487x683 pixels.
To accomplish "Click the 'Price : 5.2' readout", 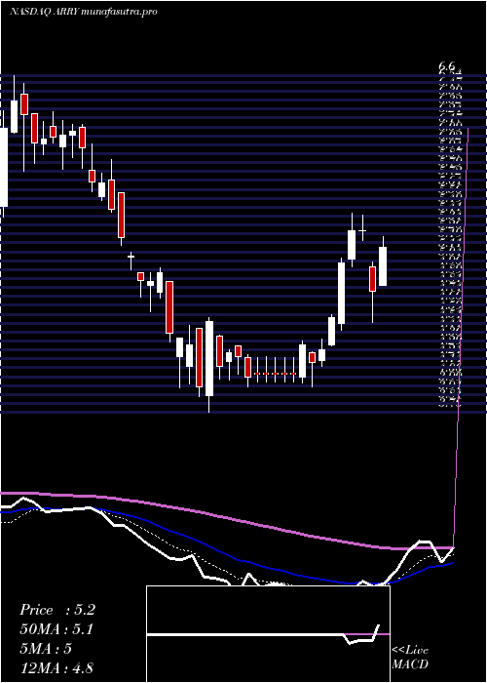I will coord(57,610).
